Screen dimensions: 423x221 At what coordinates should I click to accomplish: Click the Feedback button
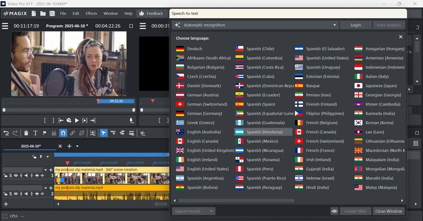[151, 14]
